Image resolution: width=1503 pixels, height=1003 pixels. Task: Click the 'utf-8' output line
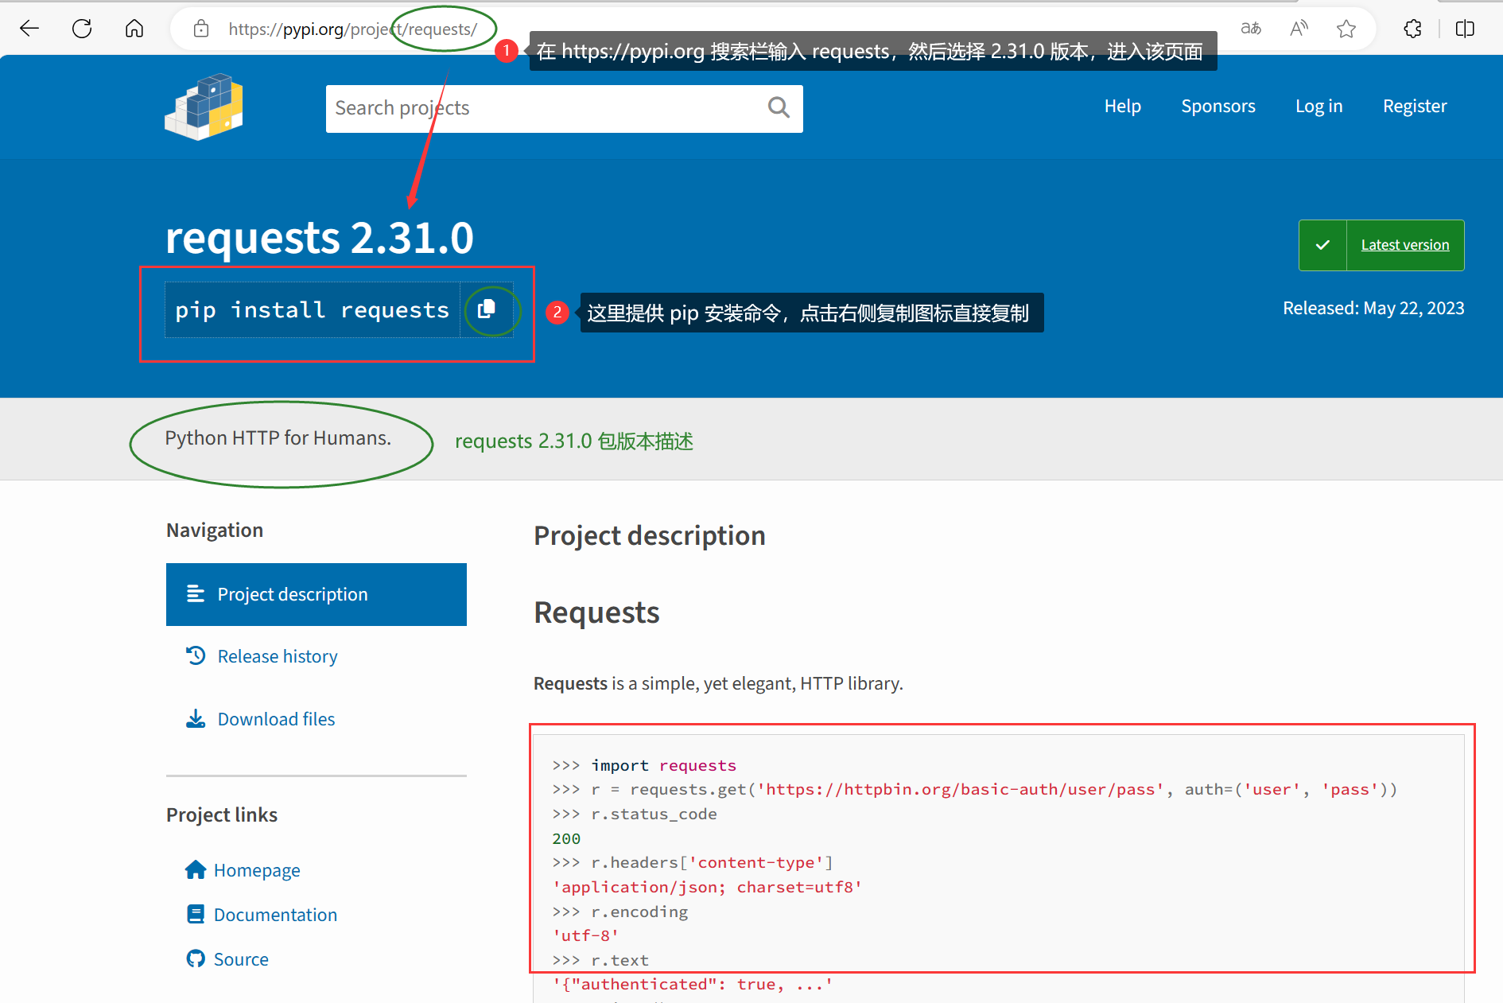pyautogui.click(x=585, y=935)
